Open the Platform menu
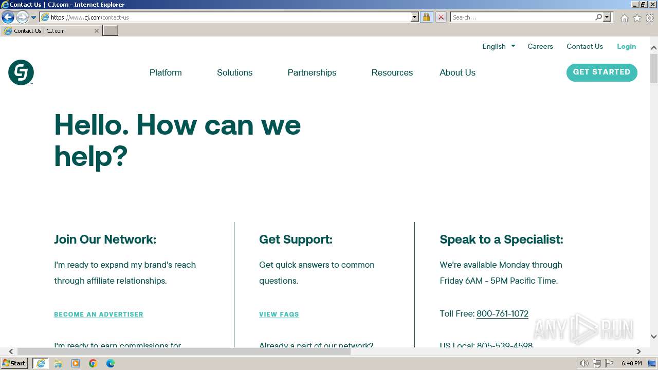 [166, 72]
